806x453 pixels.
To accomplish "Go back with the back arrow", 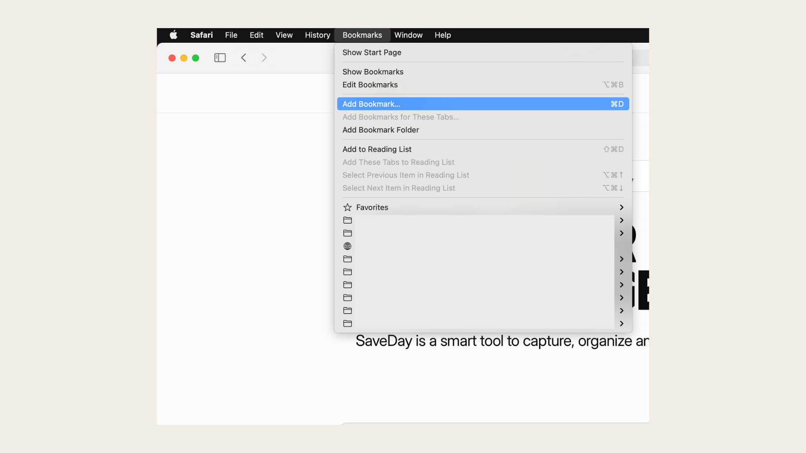I will (x=243, y=58).
